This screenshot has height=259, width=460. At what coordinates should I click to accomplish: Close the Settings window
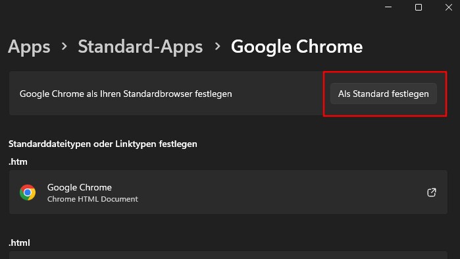449,7
